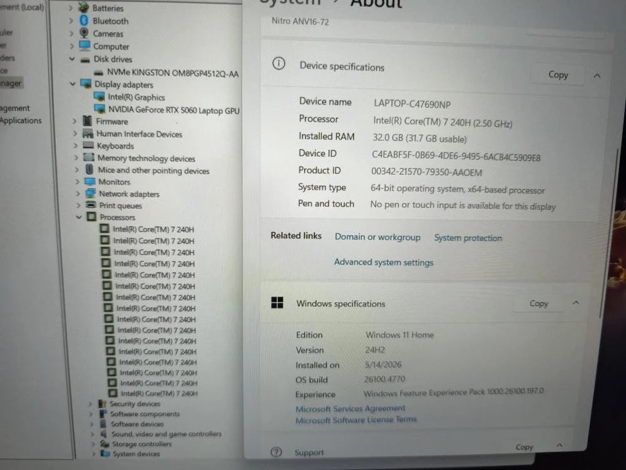Expand the Network adapters tree node arrow
The width and height of the screenshot is (626, 470).
click(x=78, y=194)
